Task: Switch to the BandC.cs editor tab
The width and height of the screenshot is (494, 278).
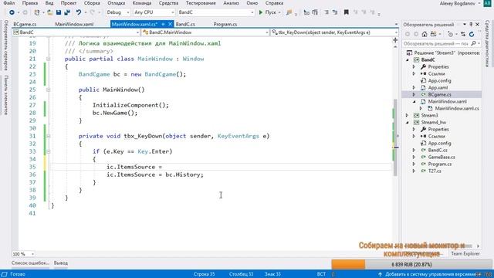Action: [x=185, y=24]
